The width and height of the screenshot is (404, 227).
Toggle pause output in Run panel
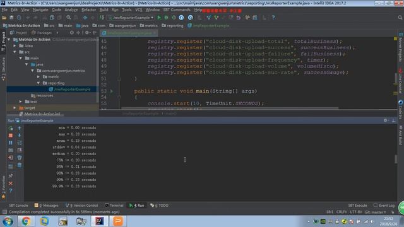click(x=11, y=143)
